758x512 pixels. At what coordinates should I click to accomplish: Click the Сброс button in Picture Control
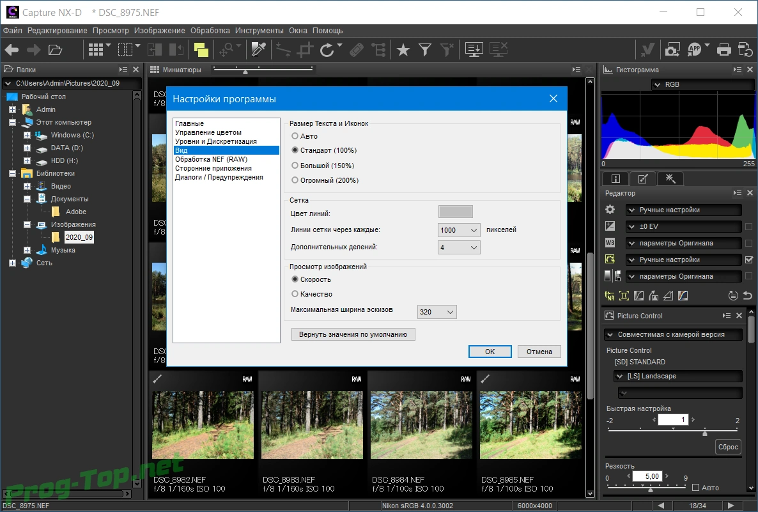728,447
